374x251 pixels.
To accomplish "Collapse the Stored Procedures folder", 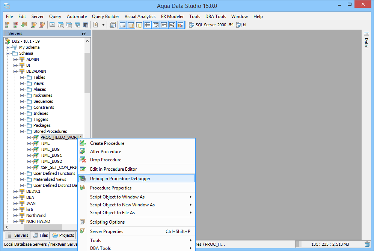I will tap(22, 131).
